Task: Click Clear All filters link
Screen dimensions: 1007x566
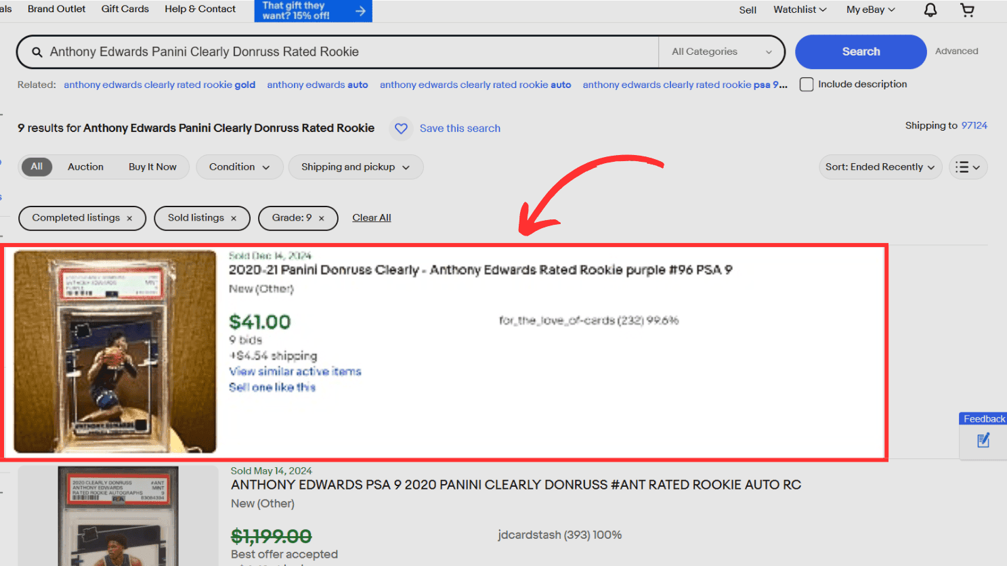Action: pos(372,218)
